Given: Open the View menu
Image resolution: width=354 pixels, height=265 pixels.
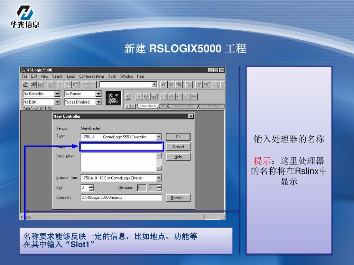Looking at the screenshot, I should click(44, 76).
